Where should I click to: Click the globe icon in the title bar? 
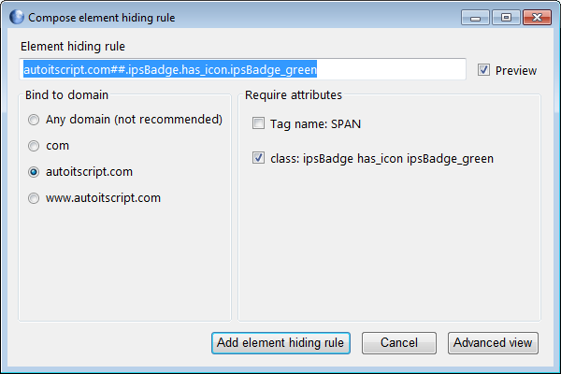[x=17, y=17]
